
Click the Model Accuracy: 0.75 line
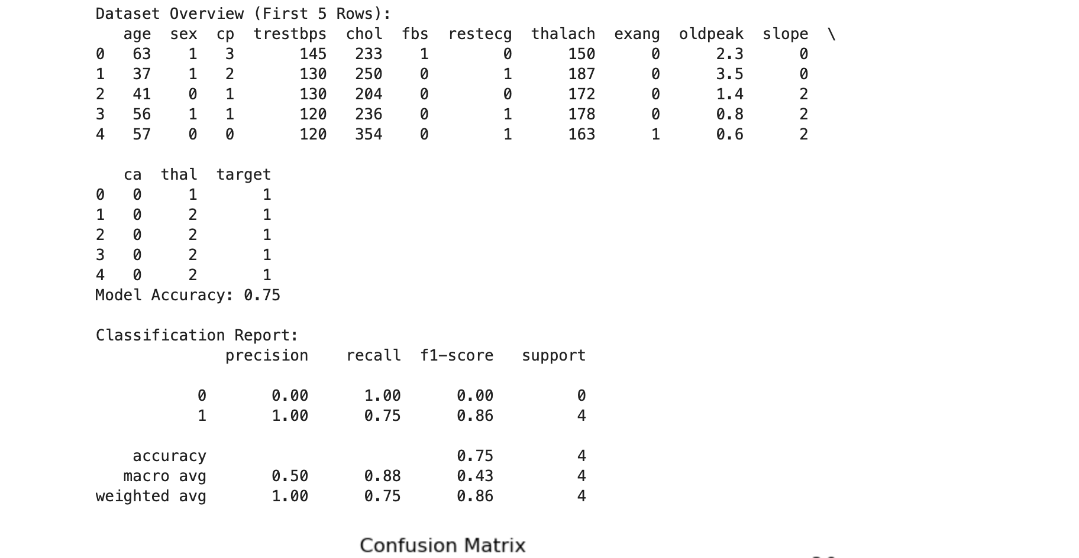coord(188,295)
